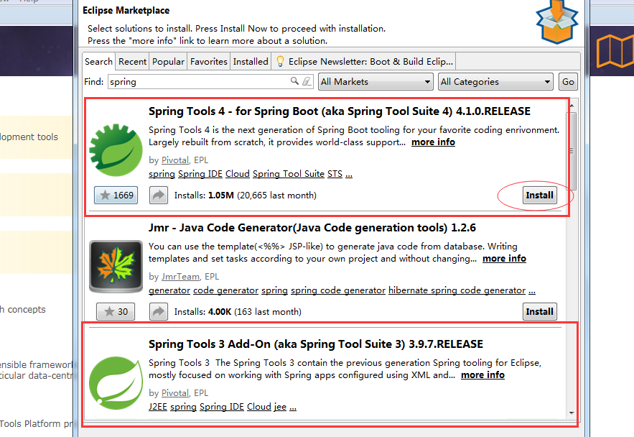Switch to the Popular tab
Image resolution: width=634 pixels, height=437 pixels.
click(167, 61)
